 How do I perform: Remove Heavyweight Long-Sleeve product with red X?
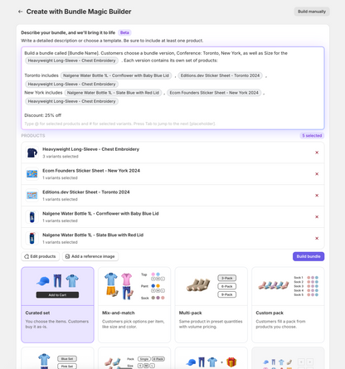coord(317,153)
